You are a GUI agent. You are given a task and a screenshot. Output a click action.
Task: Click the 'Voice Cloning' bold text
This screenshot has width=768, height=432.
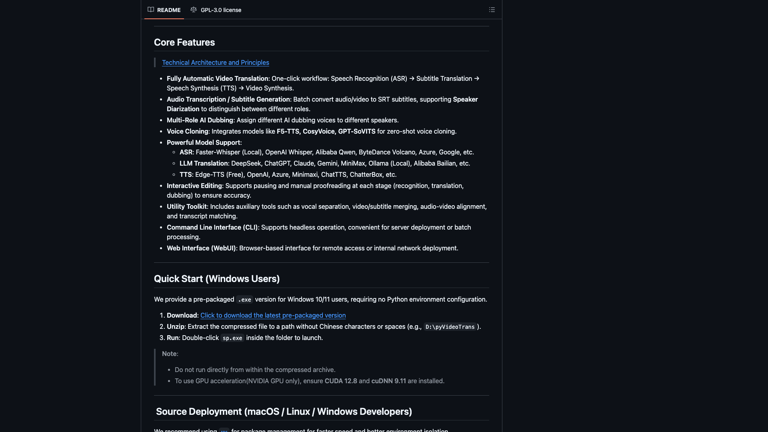(187, 131)
